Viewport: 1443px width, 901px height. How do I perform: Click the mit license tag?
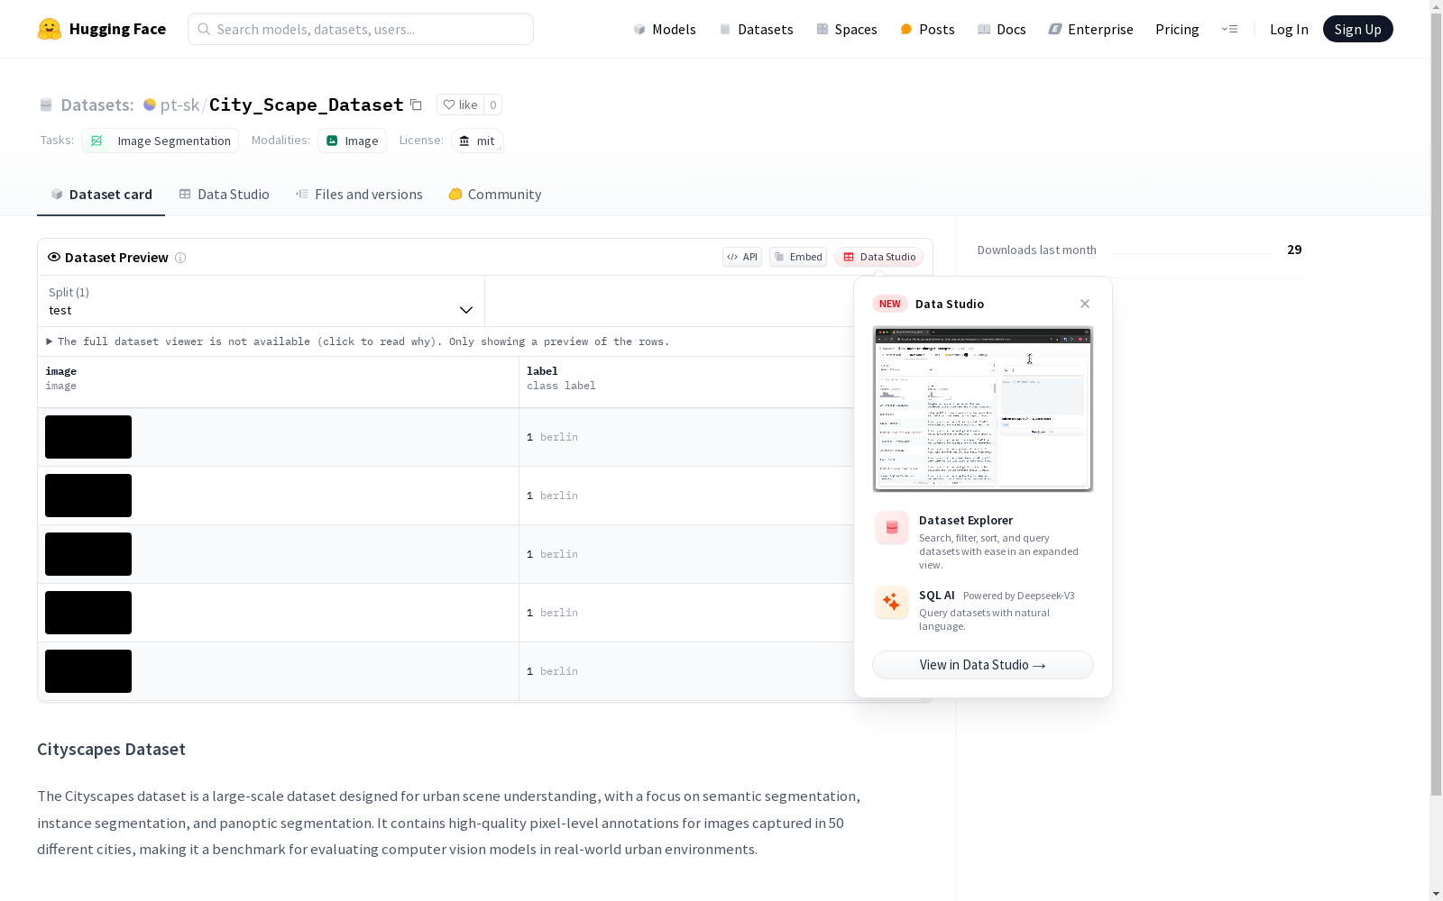pyautogui.click(x=477, y=141)
